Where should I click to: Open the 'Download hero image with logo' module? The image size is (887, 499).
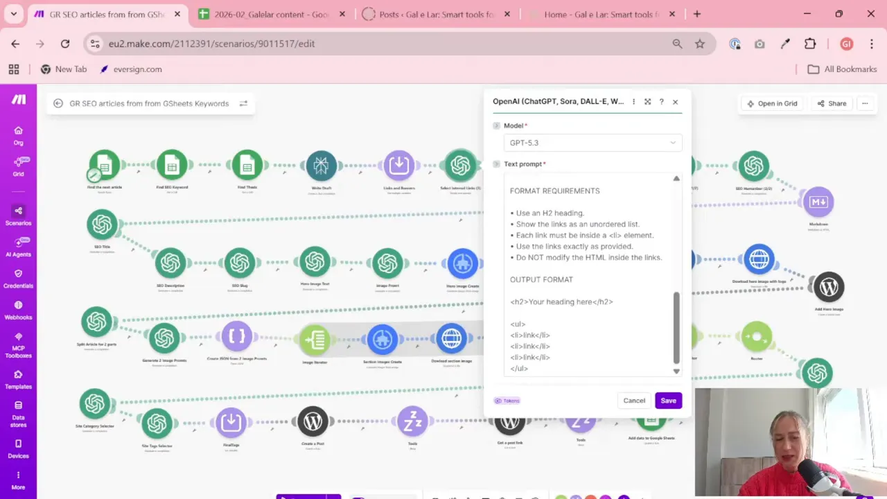click(x=759, y=259)
